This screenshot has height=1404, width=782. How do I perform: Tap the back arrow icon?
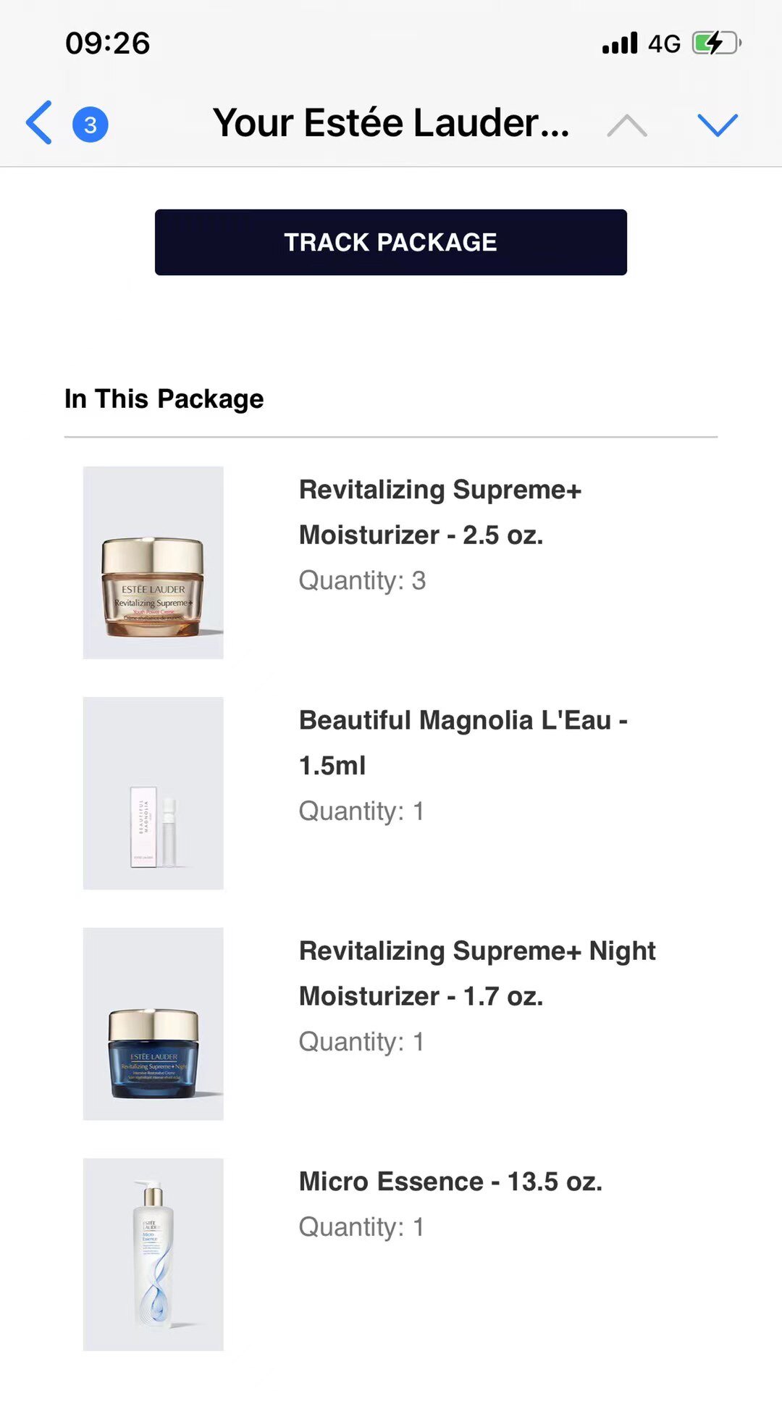click(40, 123)
